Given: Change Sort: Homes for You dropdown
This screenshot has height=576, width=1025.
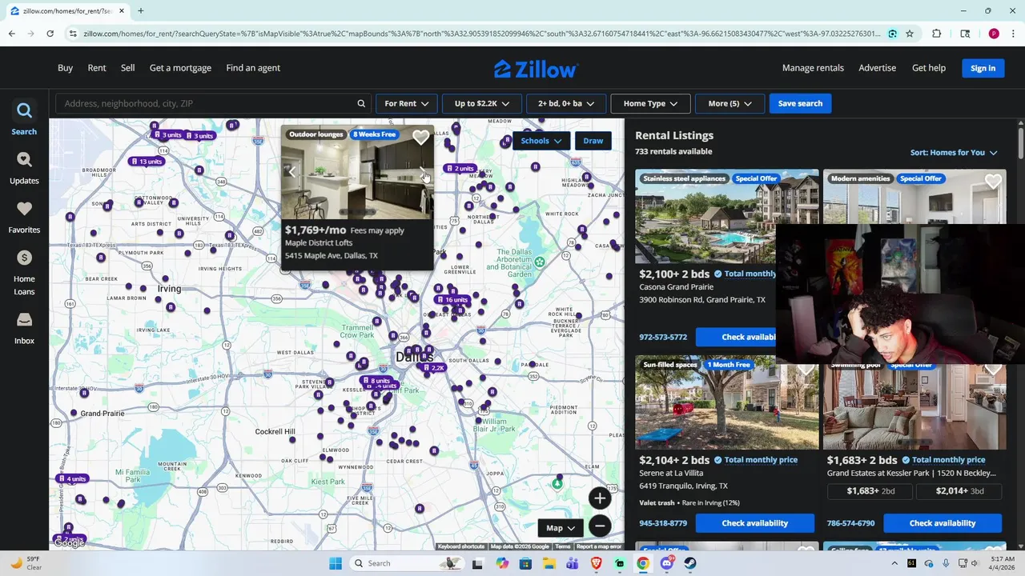Looking at the screenshot, I should (x=954, y=153).
